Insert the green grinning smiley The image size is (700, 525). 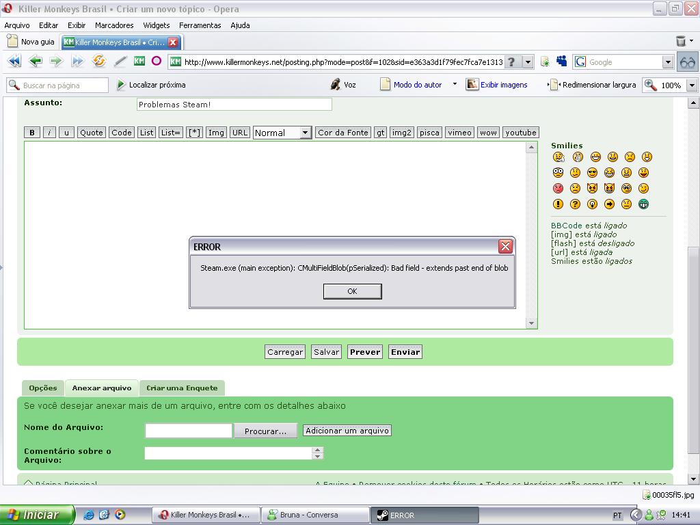643,204
